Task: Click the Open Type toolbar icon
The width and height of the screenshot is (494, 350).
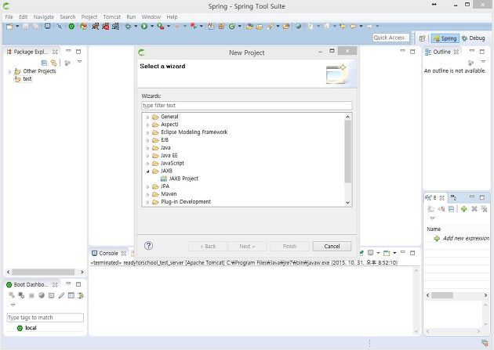Action: (x=249, y=27)
